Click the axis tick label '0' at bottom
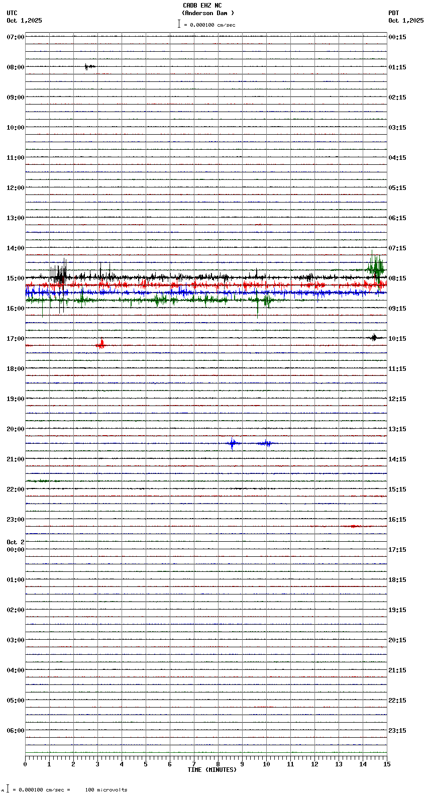Screen dimensions: 427x796 point(25,764)
